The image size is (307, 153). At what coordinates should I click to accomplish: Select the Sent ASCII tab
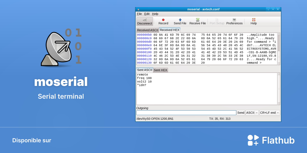point(145,70)
